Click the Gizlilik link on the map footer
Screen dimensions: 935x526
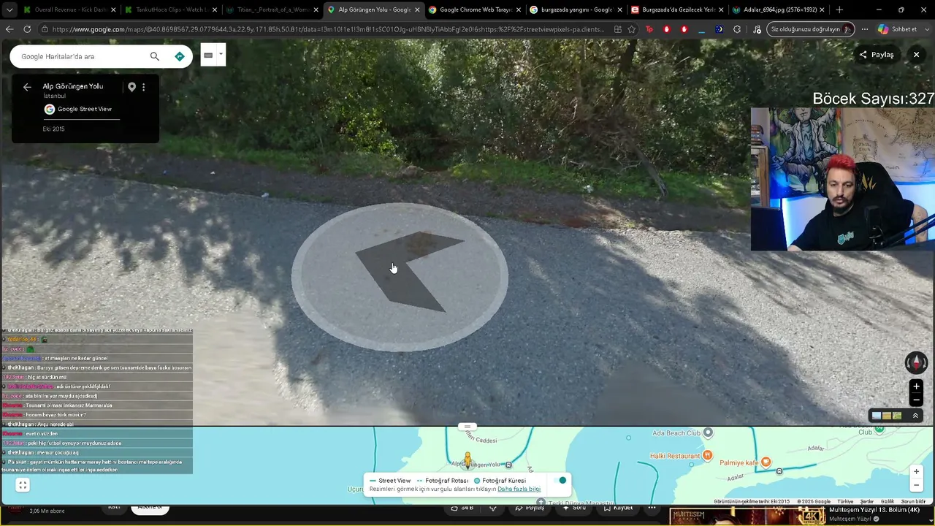tap(887, 502)
